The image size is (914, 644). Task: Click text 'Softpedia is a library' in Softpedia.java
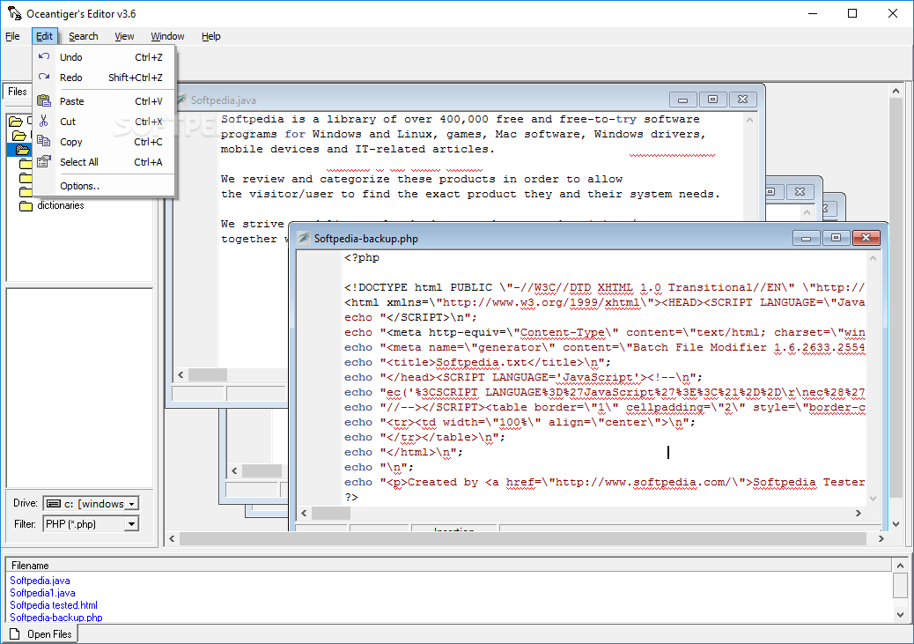[x=299, y=119]
